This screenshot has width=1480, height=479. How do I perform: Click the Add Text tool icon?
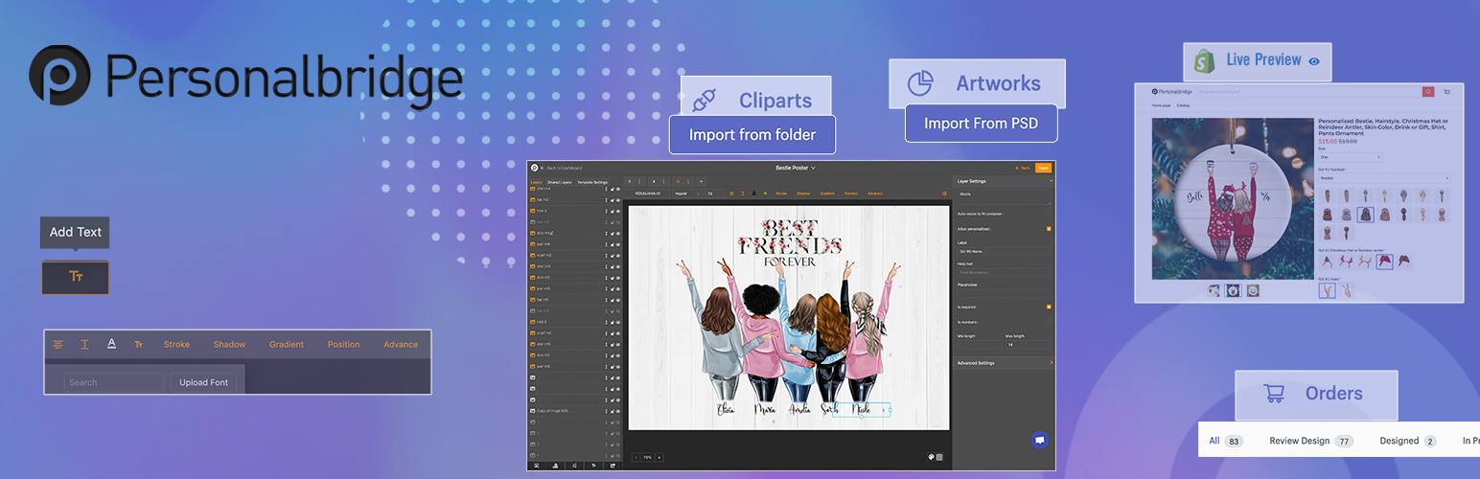point(76,277)
